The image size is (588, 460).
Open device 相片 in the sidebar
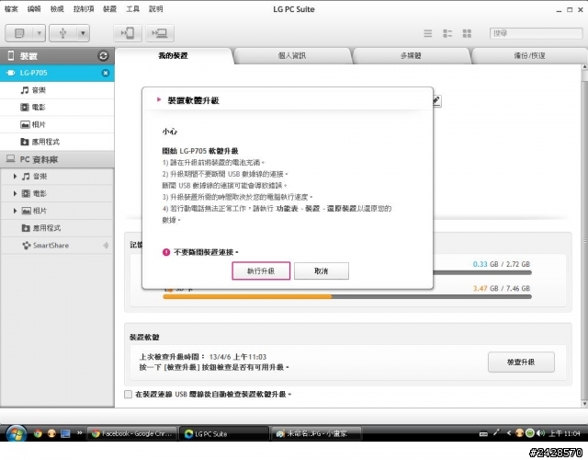click(57, 125)
